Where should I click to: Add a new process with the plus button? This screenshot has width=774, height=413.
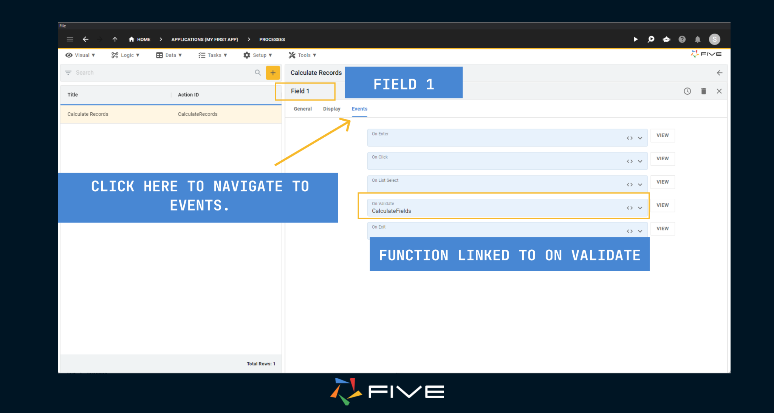(x=273, y=72)
